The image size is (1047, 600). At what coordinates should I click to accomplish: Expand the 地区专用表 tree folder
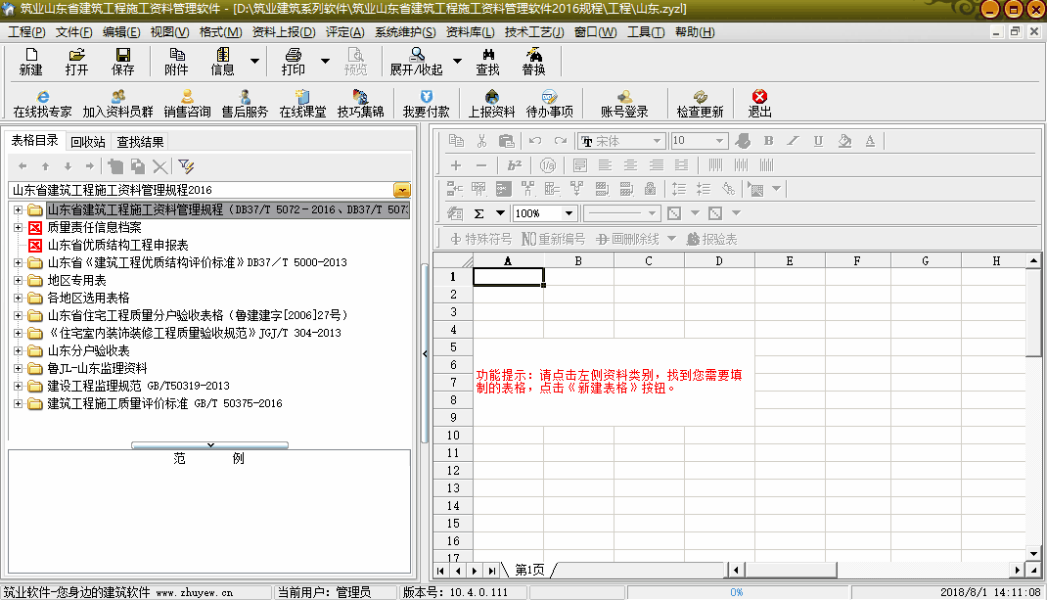tap(18, 280)
